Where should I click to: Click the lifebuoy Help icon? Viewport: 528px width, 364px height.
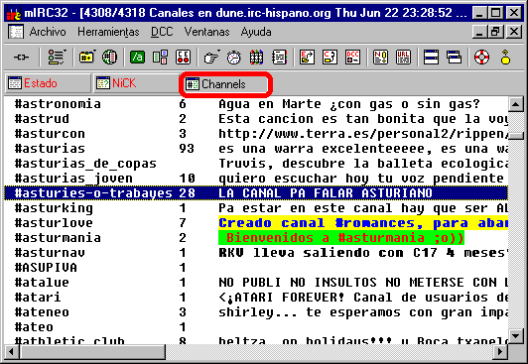pyautogui.click(x=481, y=58)
